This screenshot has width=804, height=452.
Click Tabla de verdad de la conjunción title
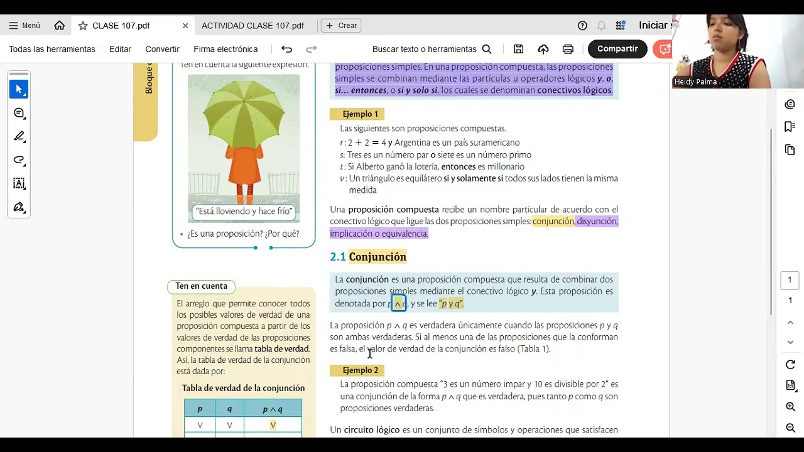tap(243, 388)
